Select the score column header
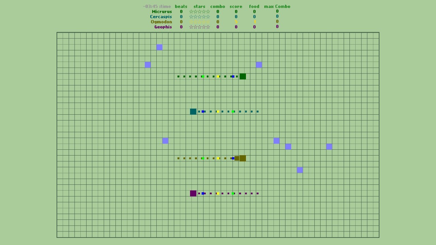Viewport: 436px width, 245px height. 236,6
